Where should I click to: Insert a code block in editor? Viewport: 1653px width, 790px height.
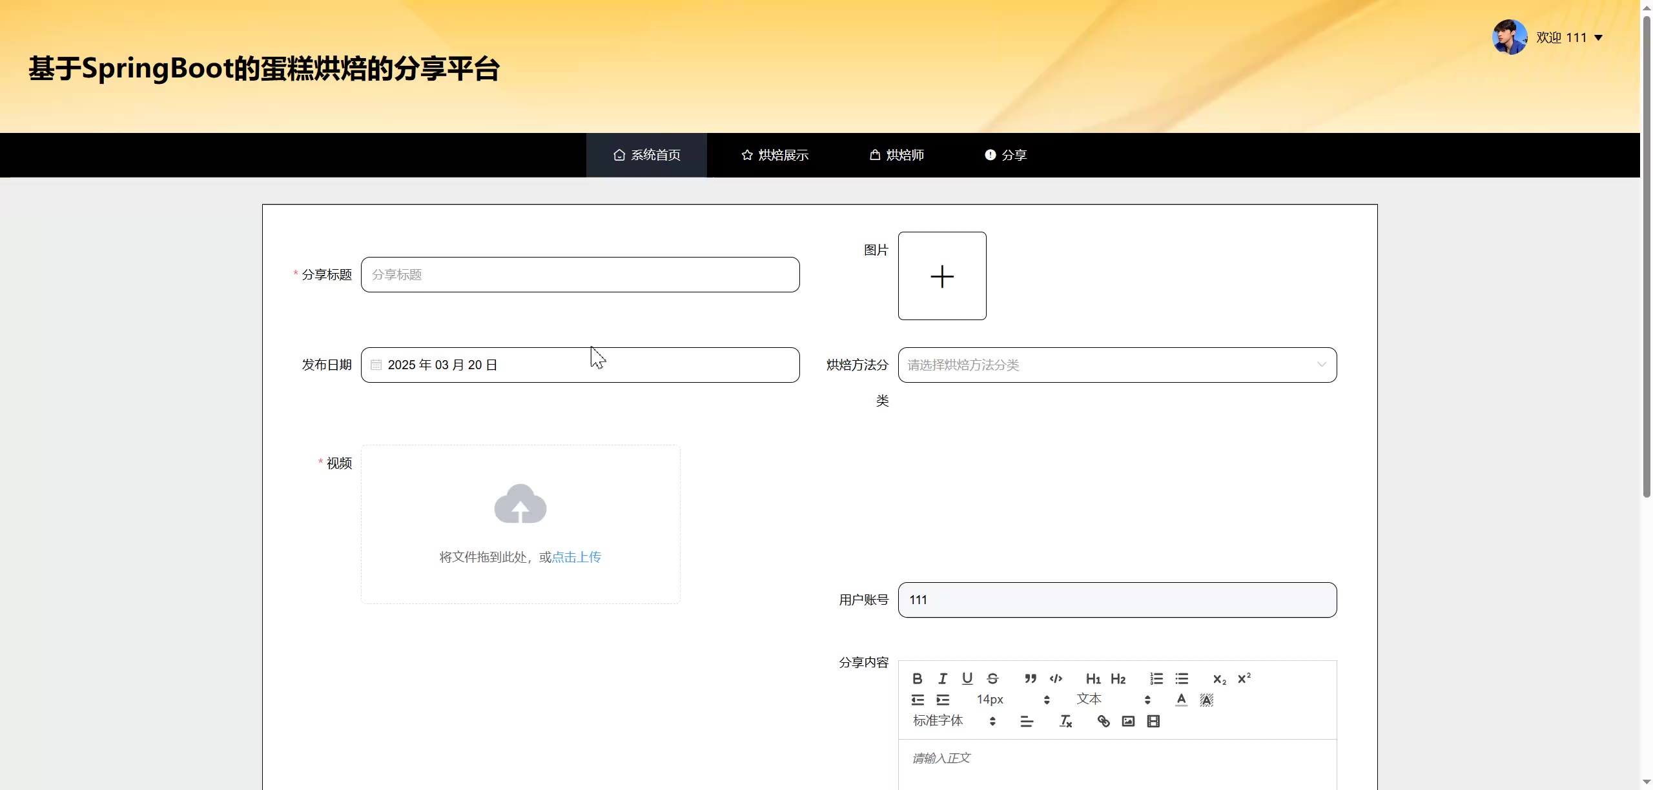point(1056,678)
